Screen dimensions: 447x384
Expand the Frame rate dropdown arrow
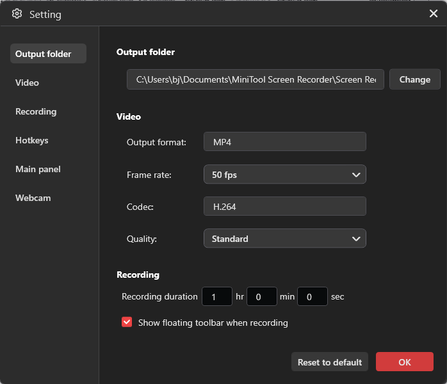coord(356,174)
